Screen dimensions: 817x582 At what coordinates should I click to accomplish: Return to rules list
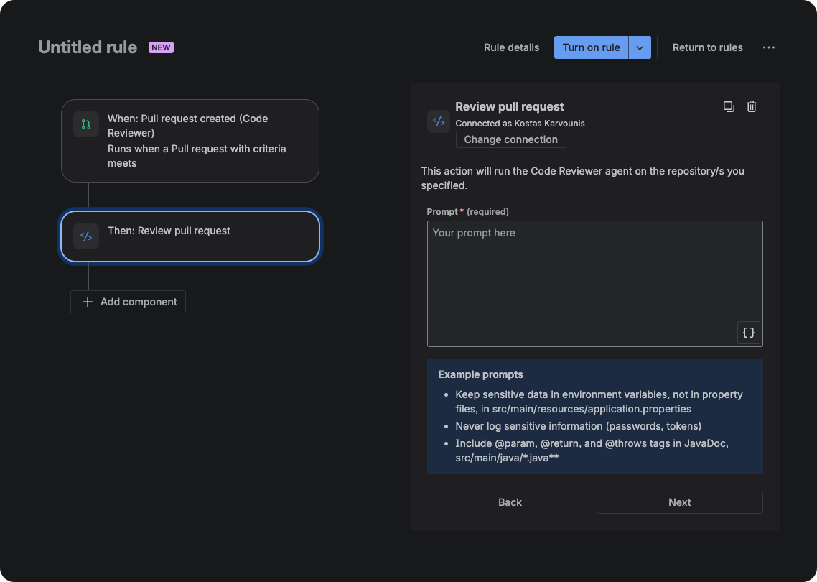pyautogui.click(x=708, y=47)
